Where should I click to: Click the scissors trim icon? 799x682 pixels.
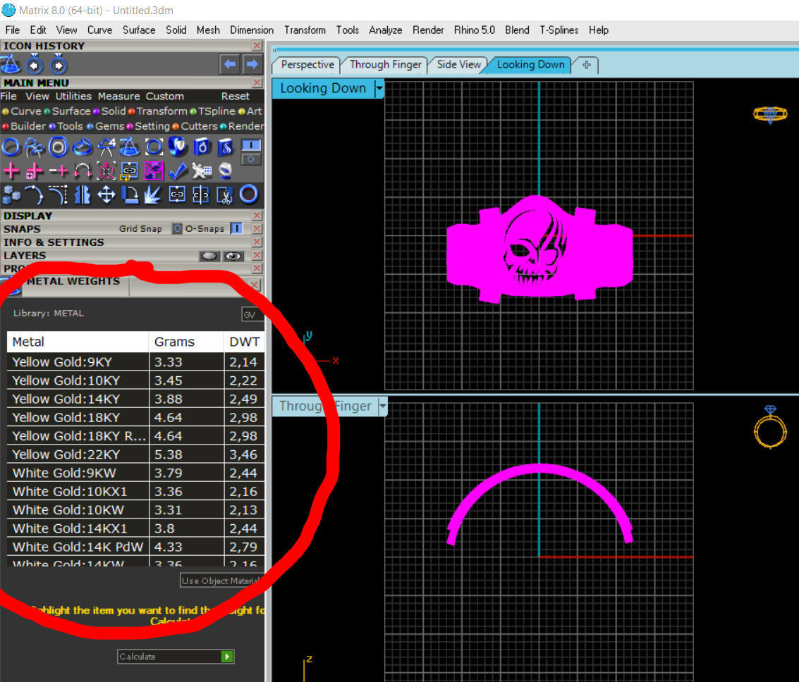coord(225,194)
